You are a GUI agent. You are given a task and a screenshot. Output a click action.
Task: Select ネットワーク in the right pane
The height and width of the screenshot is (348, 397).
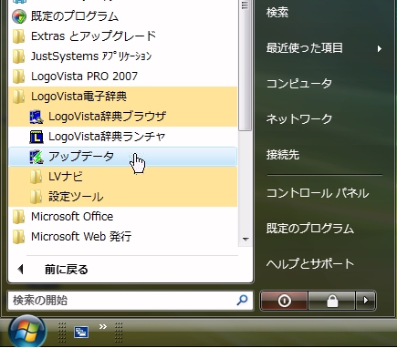click(299, 118)
